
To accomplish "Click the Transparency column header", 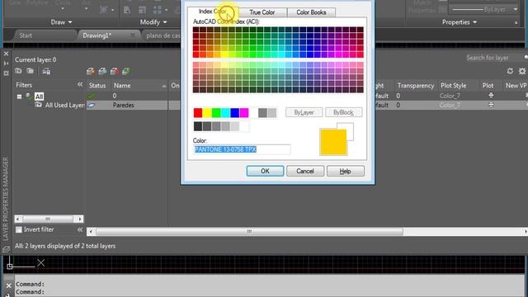I will coord(416,86).
